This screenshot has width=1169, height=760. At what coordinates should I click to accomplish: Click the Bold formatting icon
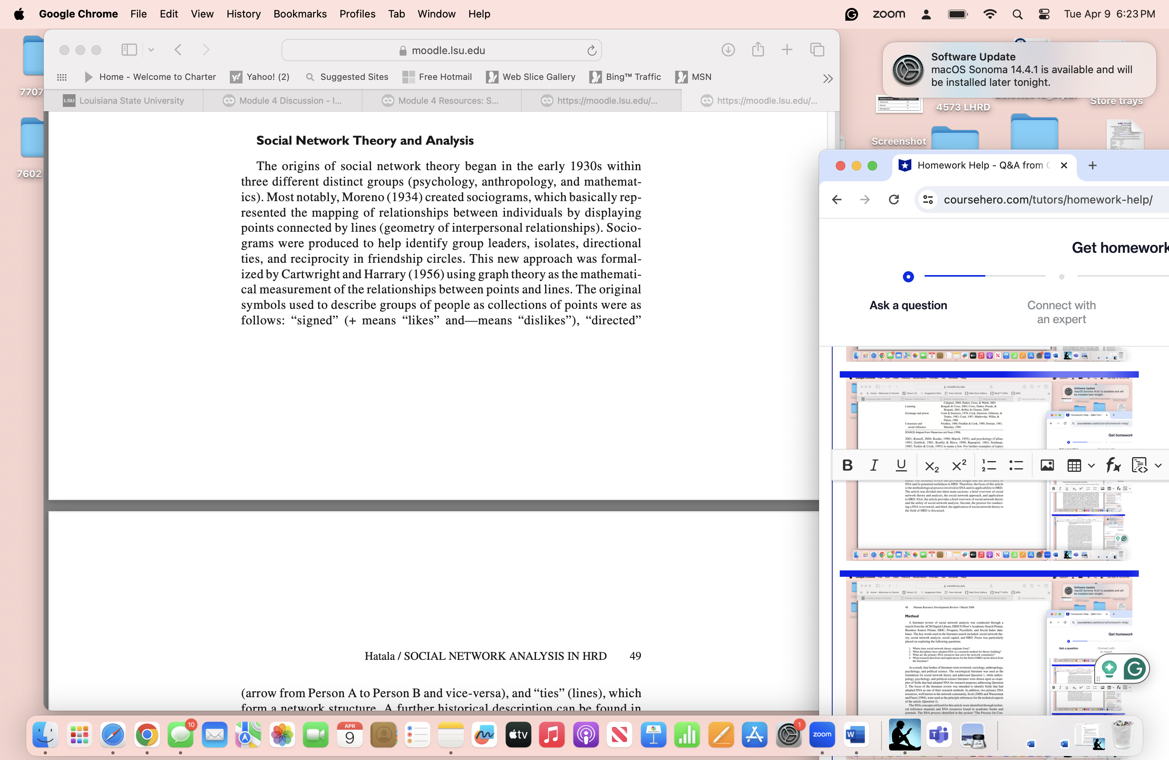click(x=847, y=465)
